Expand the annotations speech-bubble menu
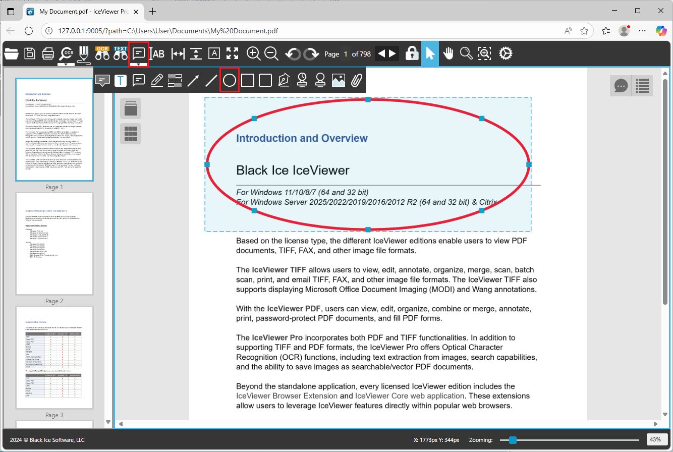Viewport: 673px width, 452px height. tap(139, 54)
